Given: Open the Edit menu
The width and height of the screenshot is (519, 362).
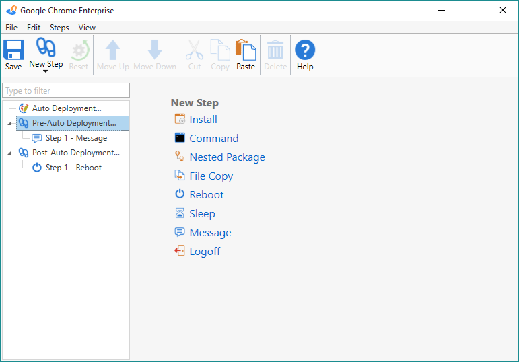Looking at the screenshot, I should click(x=34, y=28).
